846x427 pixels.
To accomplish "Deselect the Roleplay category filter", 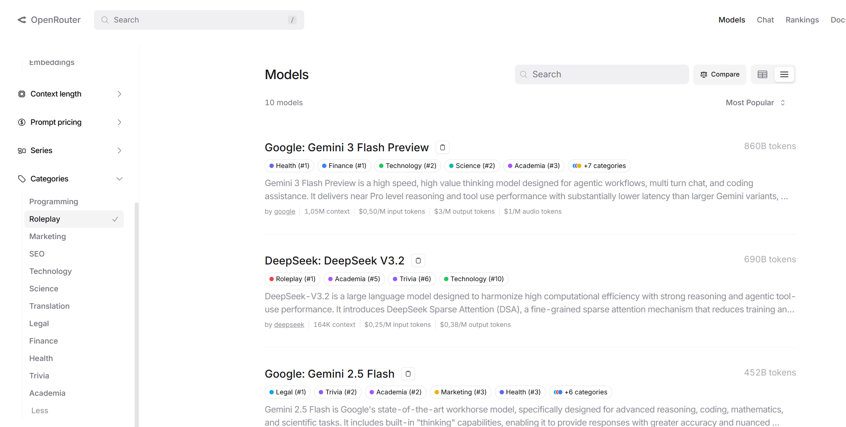I will [74, 219].
